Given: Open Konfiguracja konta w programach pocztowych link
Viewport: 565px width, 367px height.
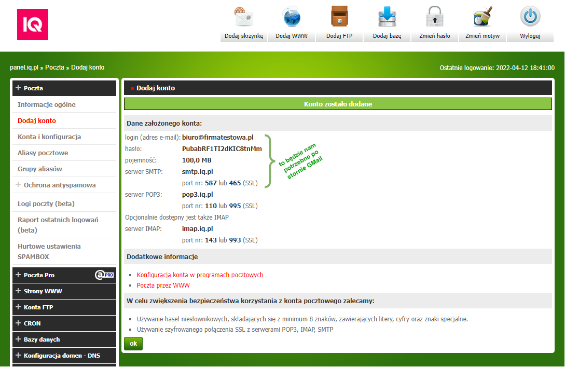Looking at the screenshot, I should click(200, 275).
